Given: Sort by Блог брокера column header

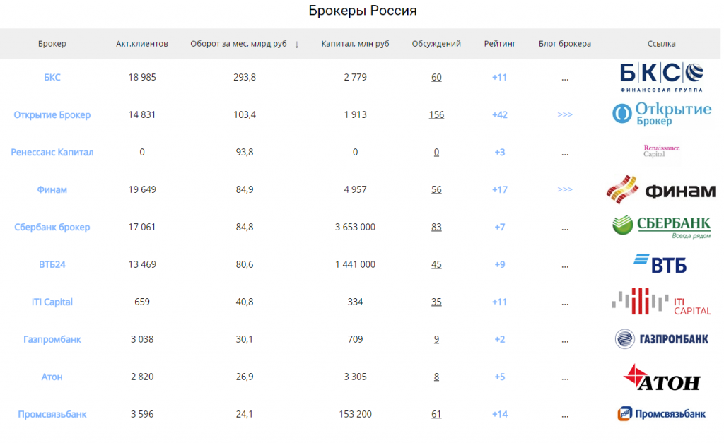Looking at the screenshot, I should [565, 43].
